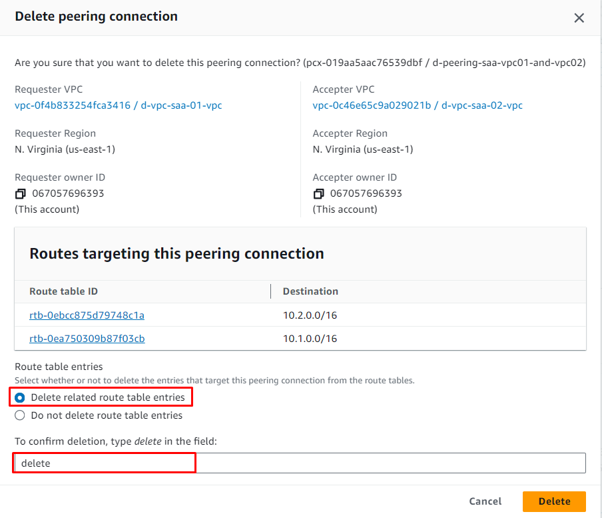Confirm with the orange Delete button
Screen dimensions: 602x518
(x=554, y=501)
